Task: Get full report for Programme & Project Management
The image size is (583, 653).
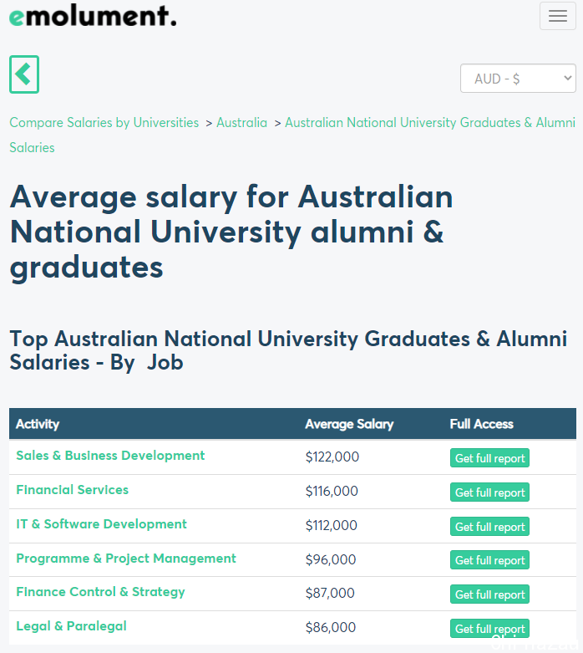Action: 489,560
